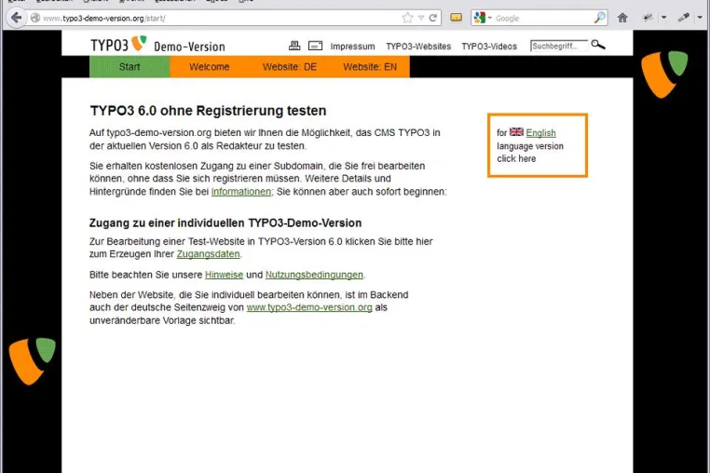Image resolution: width=710 pixels, height=473 pixels.
Task: Switch to the Welcome tab
Action: click(210, 67)
